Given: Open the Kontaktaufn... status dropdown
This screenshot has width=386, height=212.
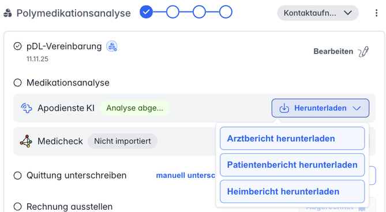Looking at the screenshot, I should point(318,13).
